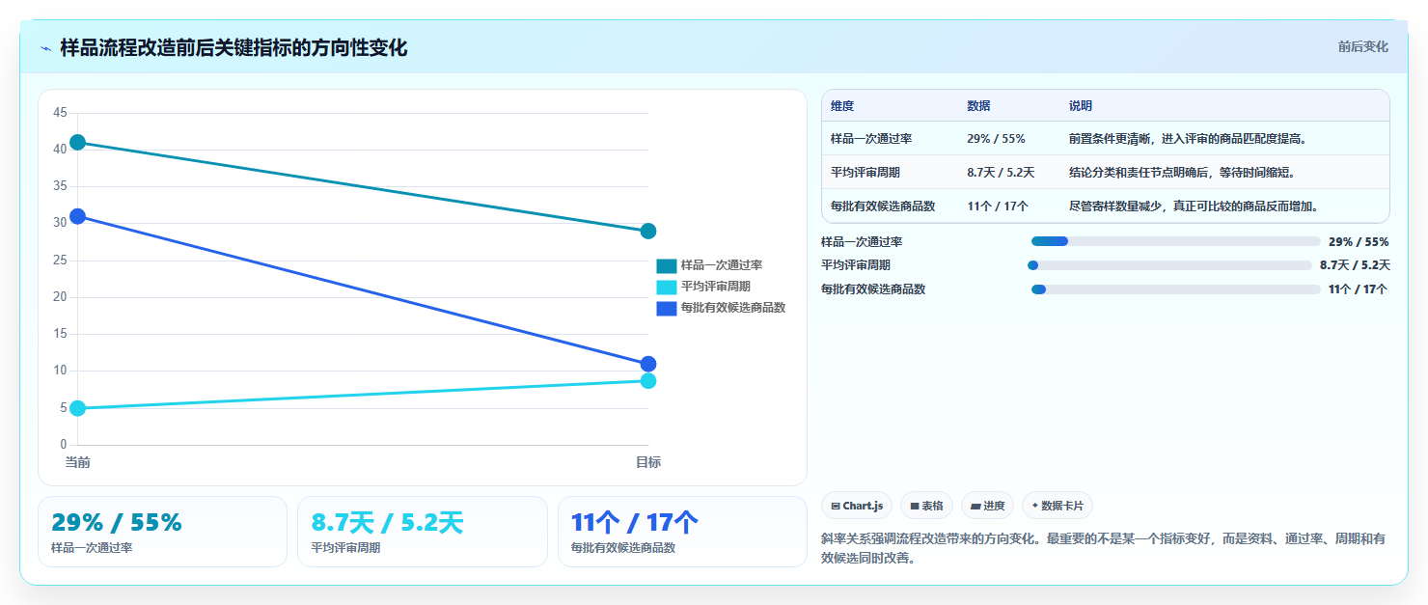The image size is (1428, 605).
Task: Select table cell 8.7天 / 5.2天
Action: 1001,173
